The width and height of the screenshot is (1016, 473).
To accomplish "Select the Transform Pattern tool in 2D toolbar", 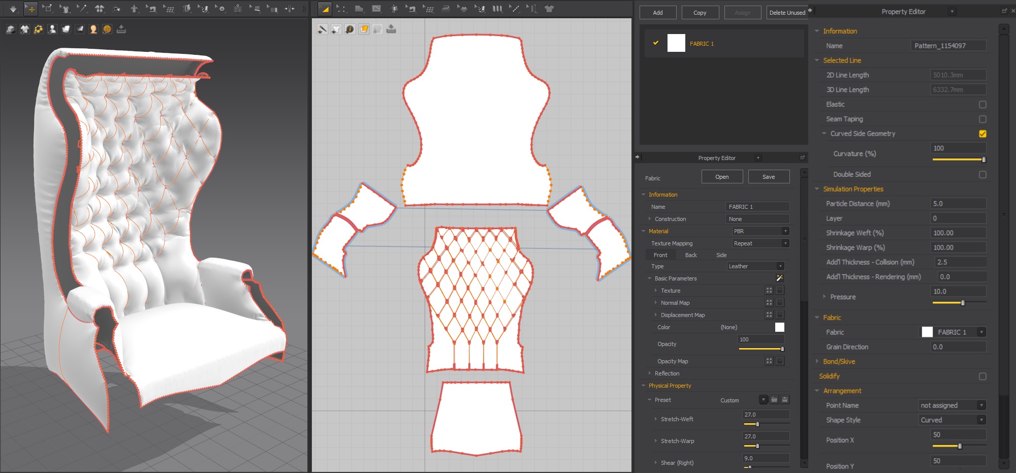I will coord(324,8).
